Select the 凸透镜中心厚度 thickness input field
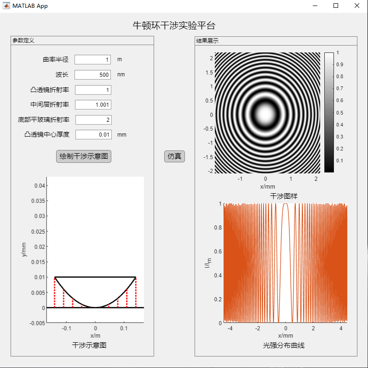This screenshot has width=368, height=368. coord(92,134)
